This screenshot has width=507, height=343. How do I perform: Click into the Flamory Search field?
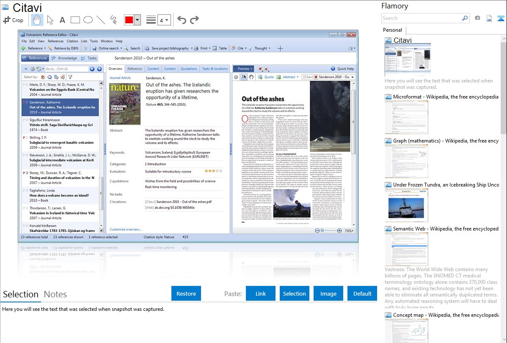coord(421,18)
